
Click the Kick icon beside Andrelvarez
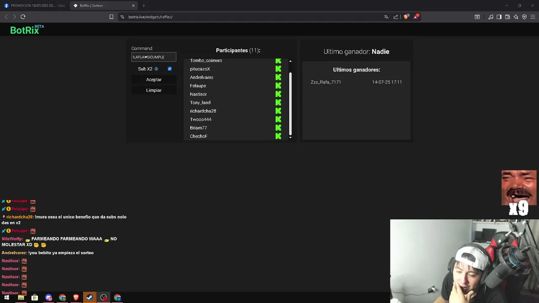(278, 77)
